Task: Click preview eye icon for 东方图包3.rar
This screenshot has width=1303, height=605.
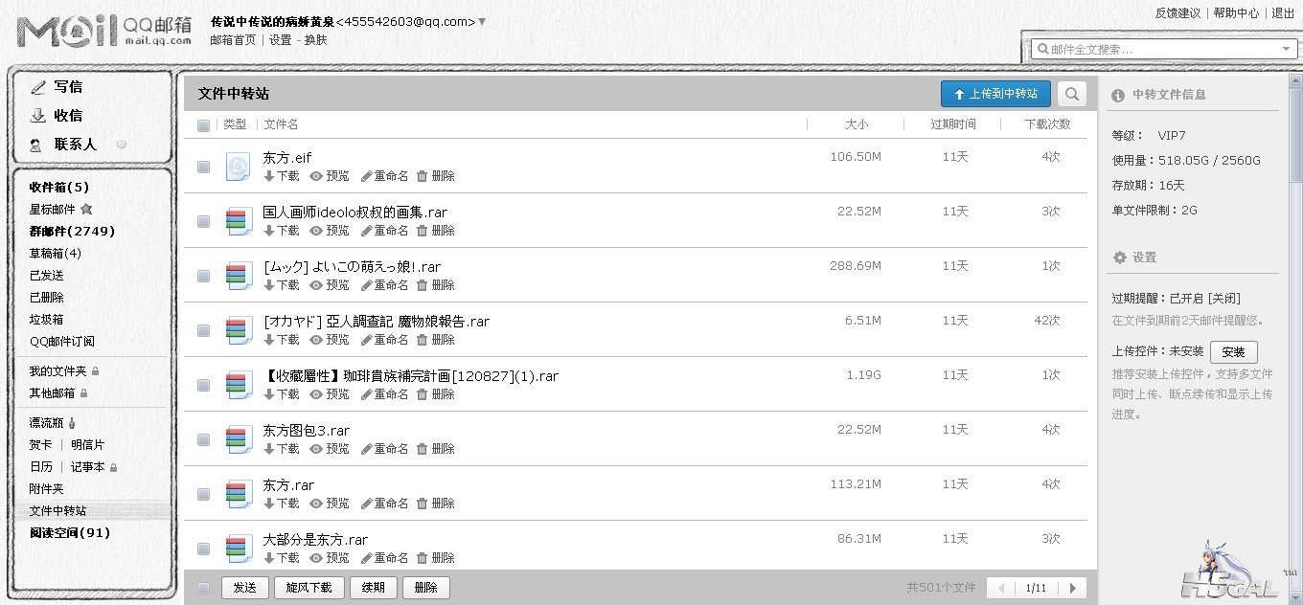Action: click(x=315, y=449)
